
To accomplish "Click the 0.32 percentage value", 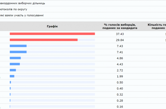I will (120, 94).
